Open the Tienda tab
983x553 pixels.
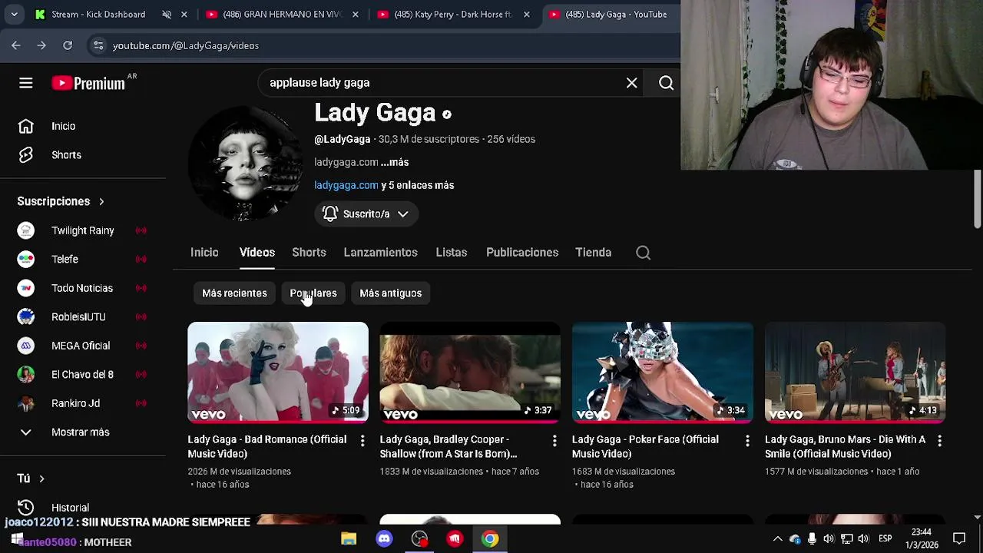click(x=594, y=253)
